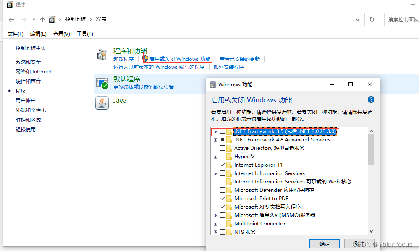This screenshot has width=419, height=251.
Task: Open the 查看(V) menu
Action: (61, 34)
